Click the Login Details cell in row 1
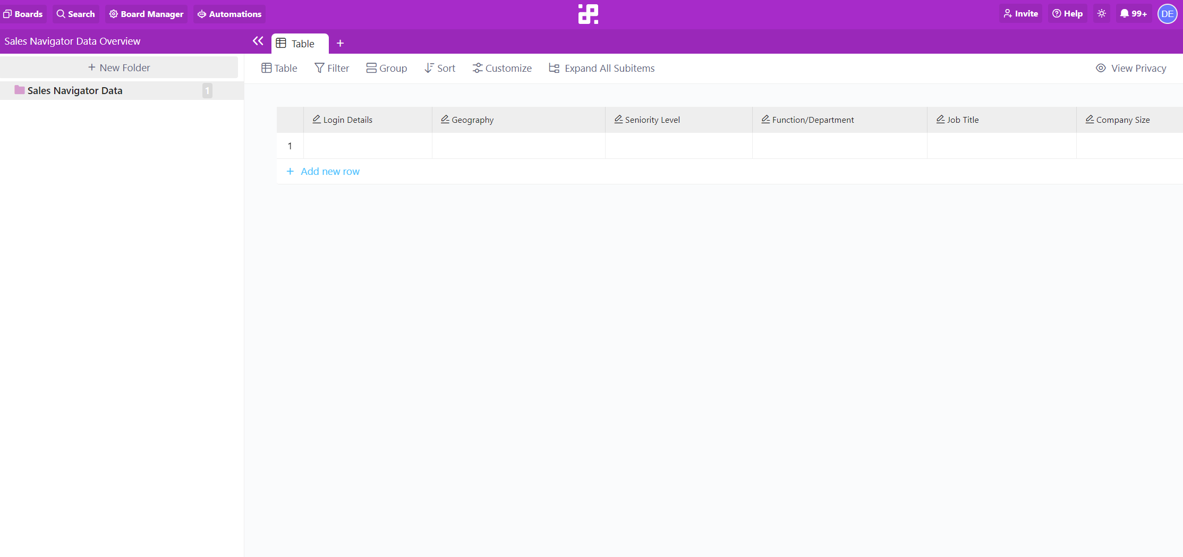 point(368,146)
